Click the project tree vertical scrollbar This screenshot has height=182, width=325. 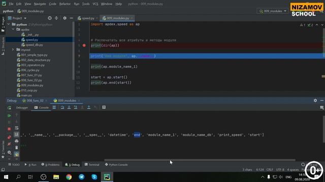point(73,51)
